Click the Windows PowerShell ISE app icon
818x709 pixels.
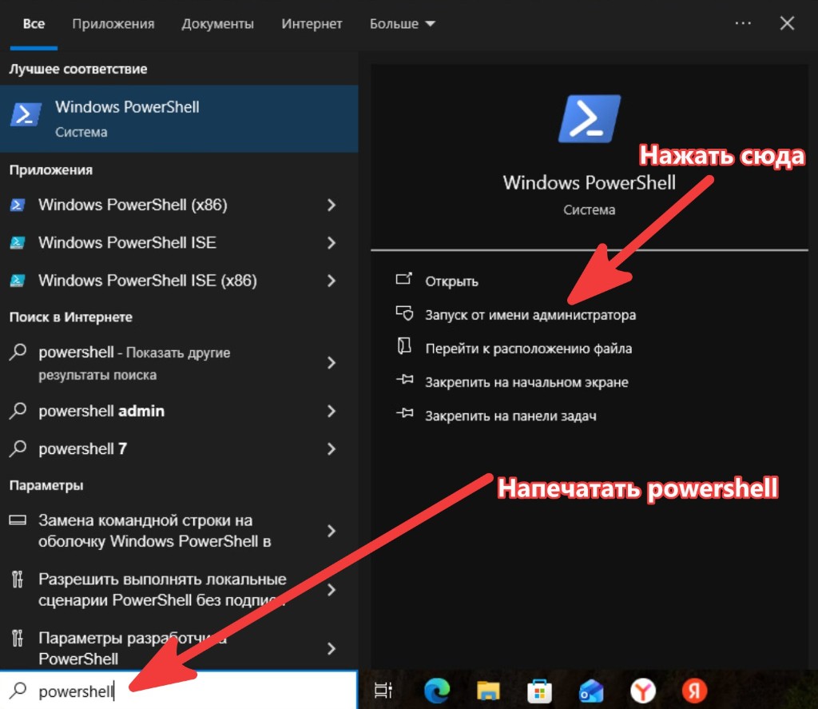[18, 243]
